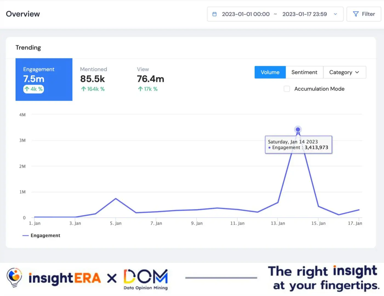
Task: Click the highlighted Jan 14 data point
Action: [298, 130]
